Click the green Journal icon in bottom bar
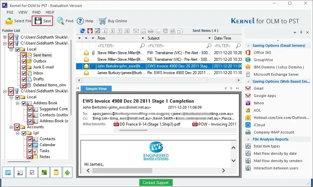Screen dimensions: 313x187 coord(44,172)
